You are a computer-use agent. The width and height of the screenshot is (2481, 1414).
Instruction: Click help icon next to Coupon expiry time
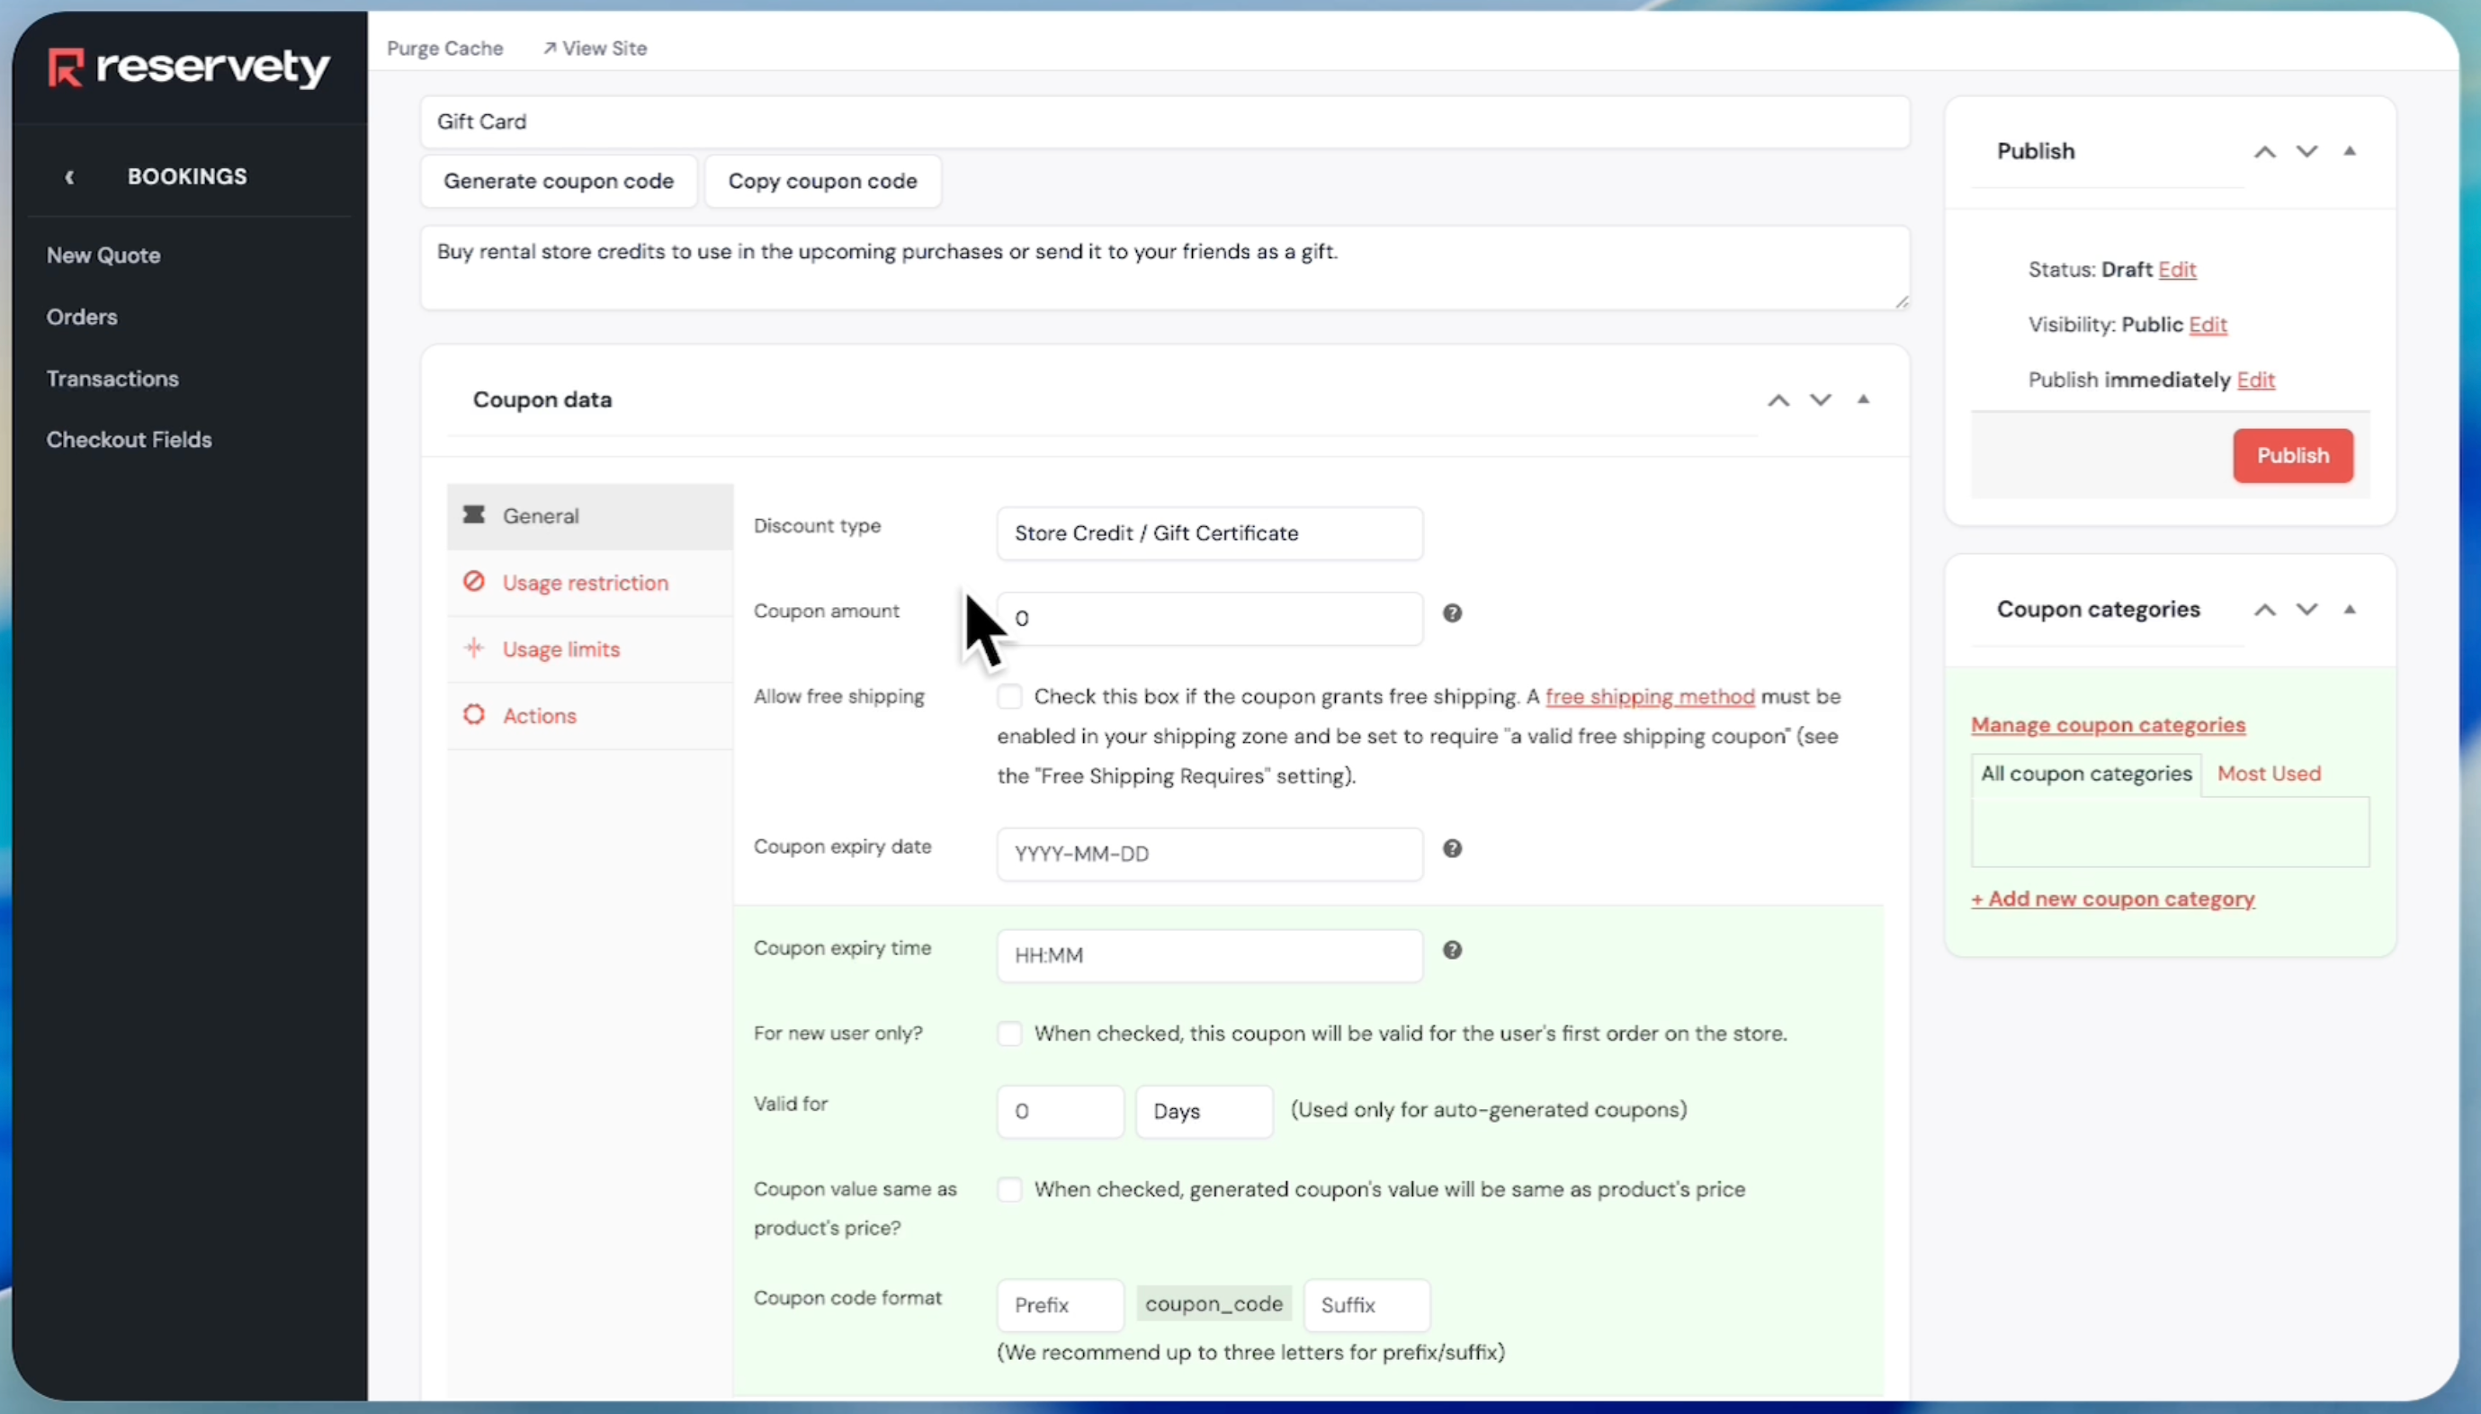(x=1452, y=950)
